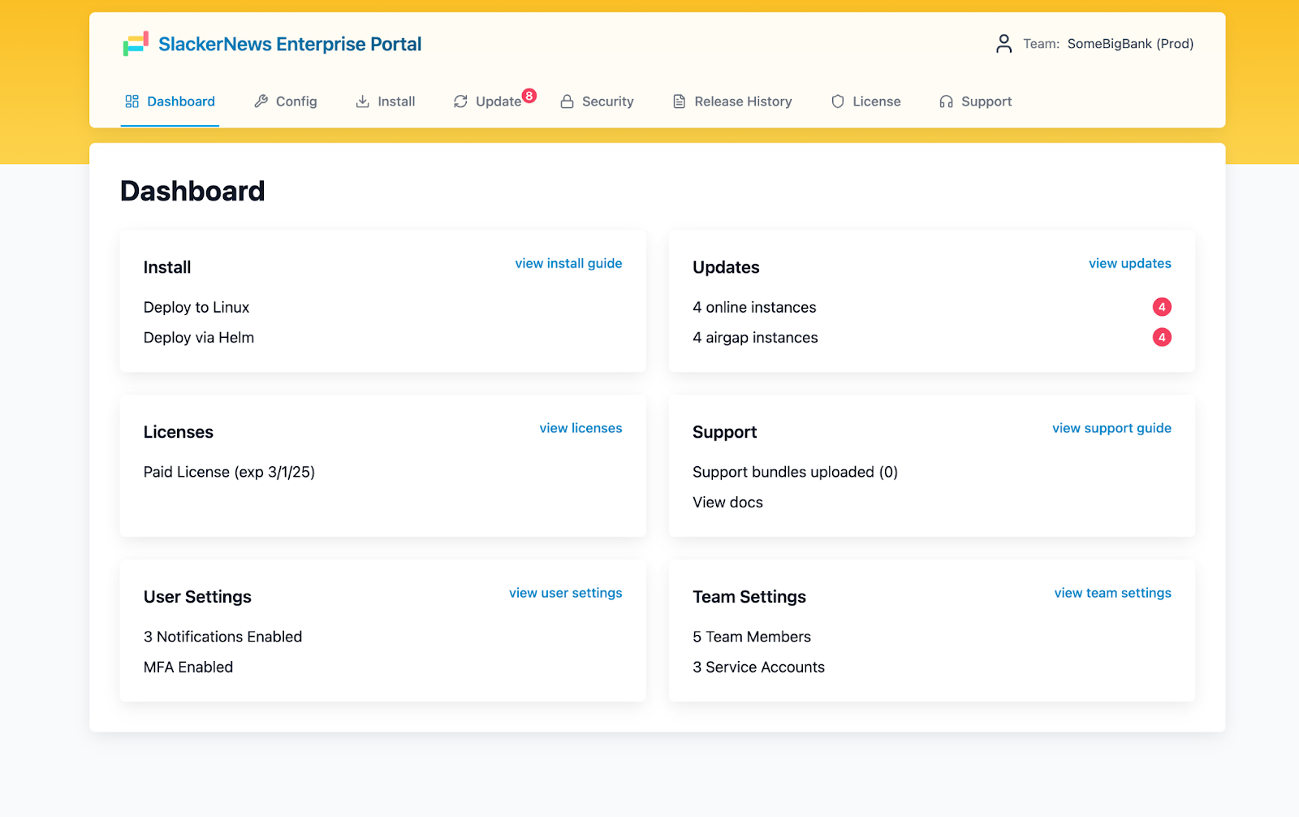The height and width of the screenshot is (817, 1299).
Task: Click the view updates link
Action: [1130, 263]
